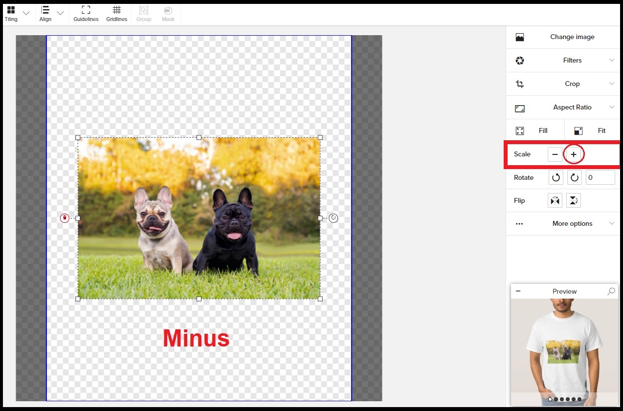This screenshot has width=623, height=411.
Task: Click the Filters aperture icon
Action: 520,61
